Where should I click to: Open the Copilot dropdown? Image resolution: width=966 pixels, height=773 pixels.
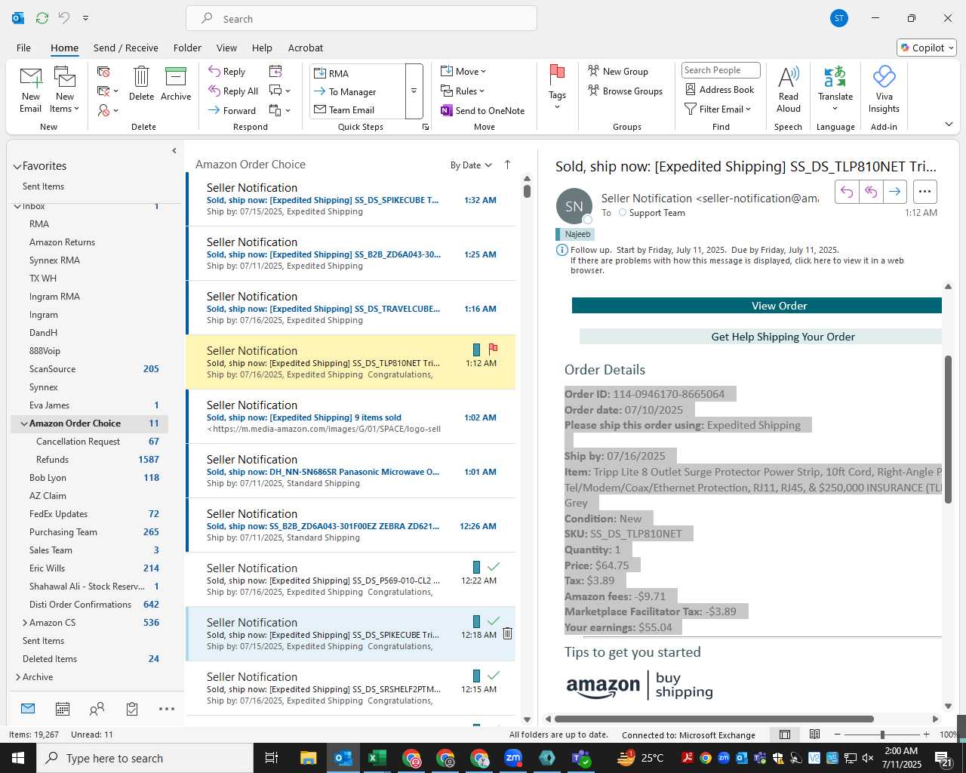coord(928,48)
